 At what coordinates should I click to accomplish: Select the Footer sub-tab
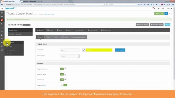tap(56, 37)
